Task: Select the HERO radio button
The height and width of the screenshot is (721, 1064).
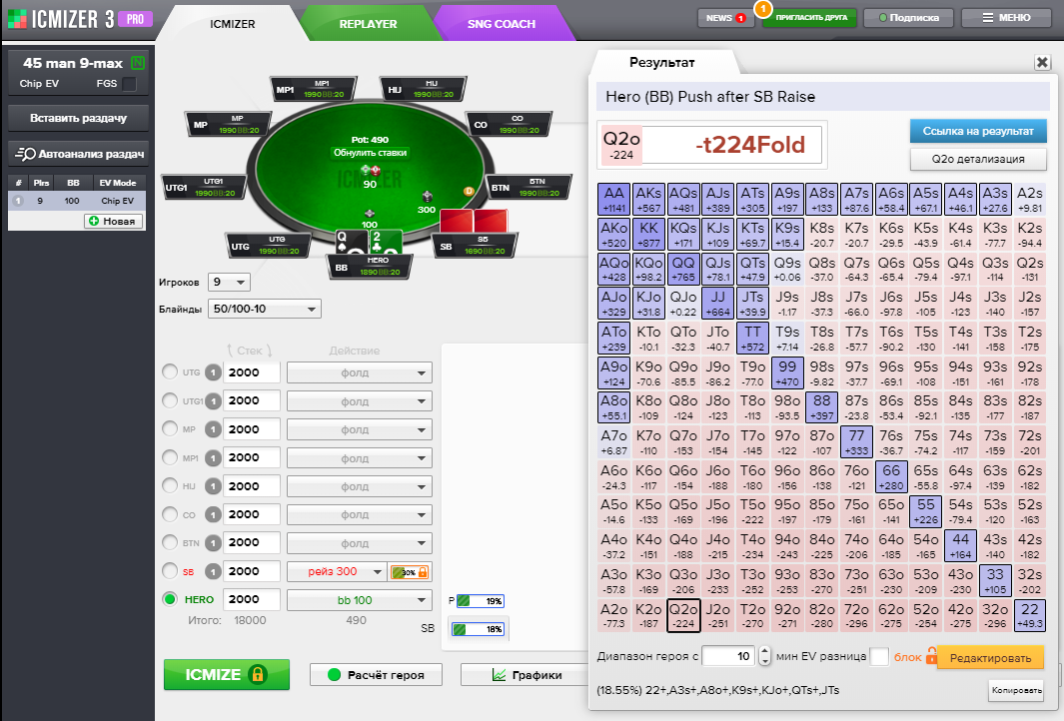Action: coord(170,599)
